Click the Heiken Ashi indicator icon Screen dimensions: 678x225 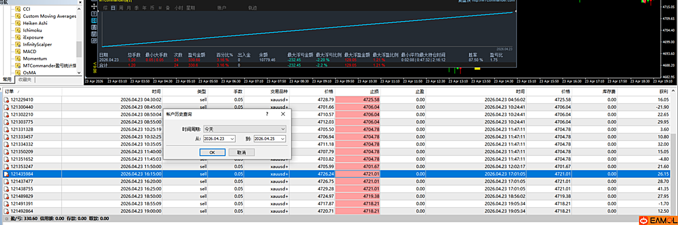pos(18,23)
